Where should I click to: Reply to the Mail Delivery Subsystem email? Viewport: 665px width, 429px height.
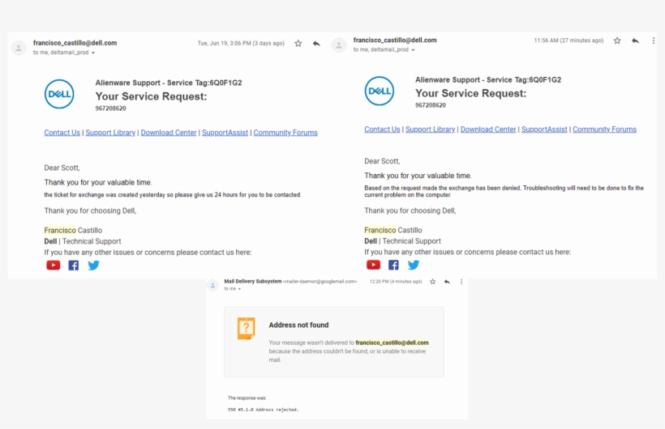point(447,282)
